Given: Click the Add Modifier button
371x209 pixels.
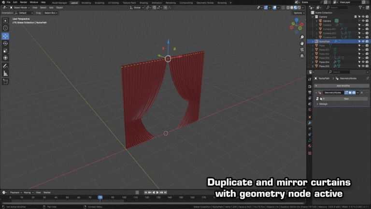Looking at the screenshot, I should [342, 86].
